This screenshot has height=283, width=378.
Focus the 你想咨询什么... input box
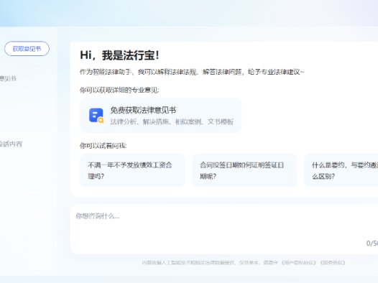coord(224,229)
